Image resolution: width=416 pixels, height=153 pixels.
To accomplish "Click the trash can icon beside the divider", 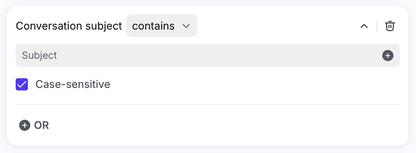I will pyautogui.click(x=390, y=26).
